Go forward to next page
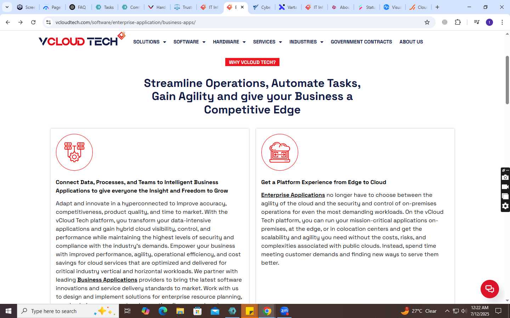This screenshot has width=510, height=318. 21,22
